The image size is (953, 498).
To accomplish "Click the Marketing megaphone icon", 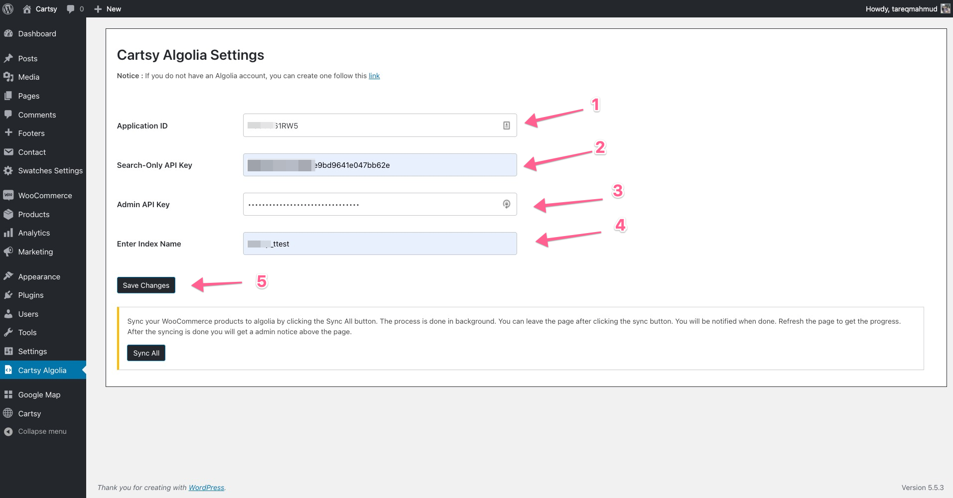I will pos(8,251).
